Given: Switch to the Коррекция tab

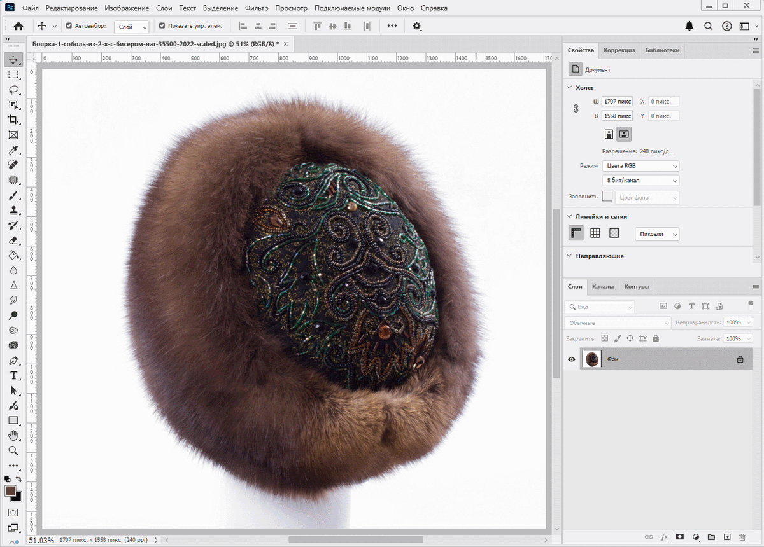Looking at the screenshot, I should tap(619, 50).
